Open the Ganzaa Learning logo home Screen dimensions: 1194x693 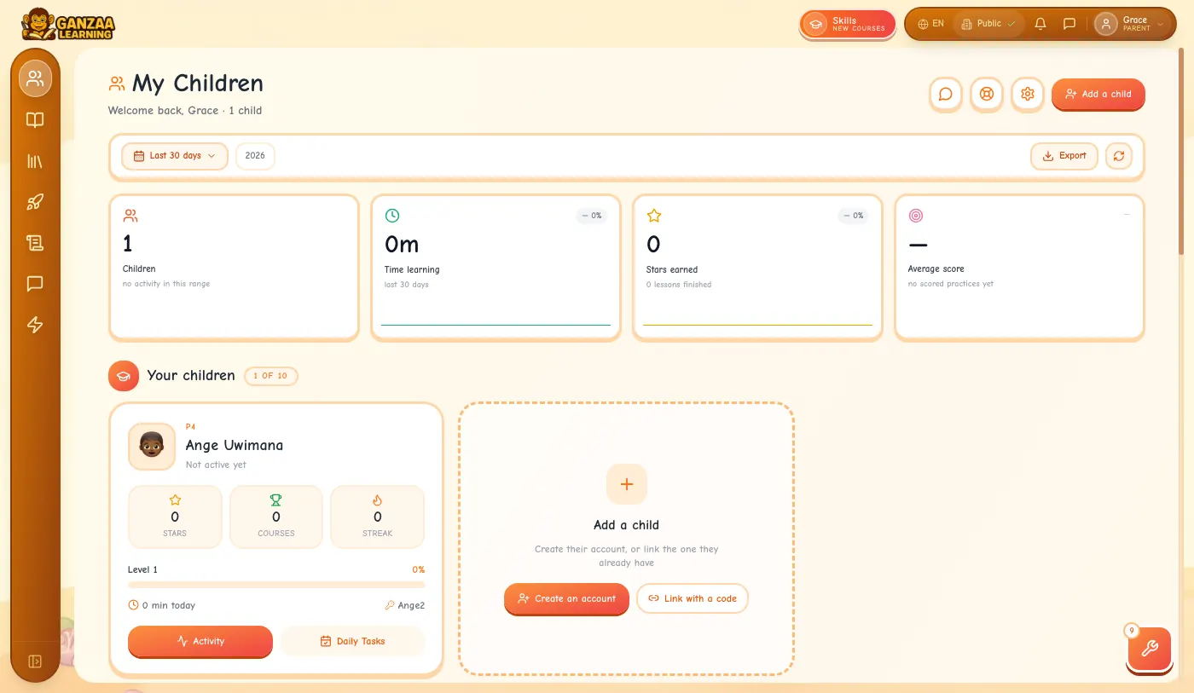(68, 24)
